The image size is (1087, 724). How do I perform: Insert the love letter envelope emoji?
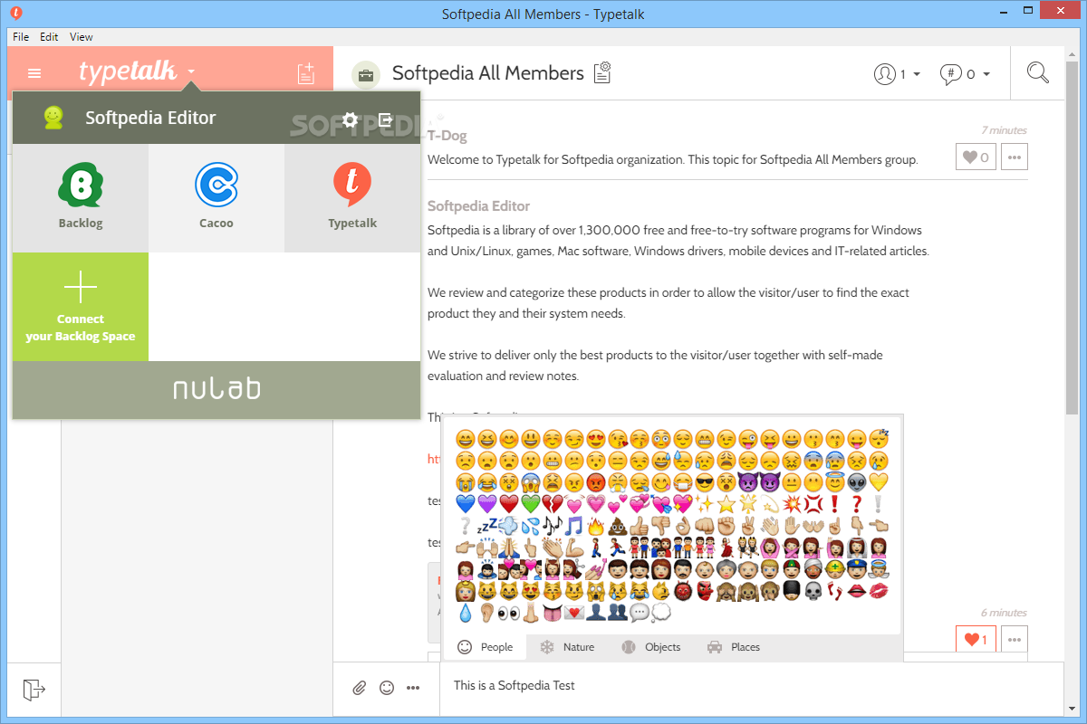click(574, 613)
